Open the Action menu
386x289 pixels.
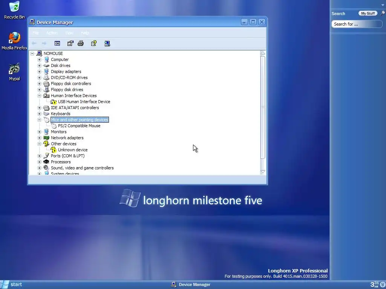52,33
